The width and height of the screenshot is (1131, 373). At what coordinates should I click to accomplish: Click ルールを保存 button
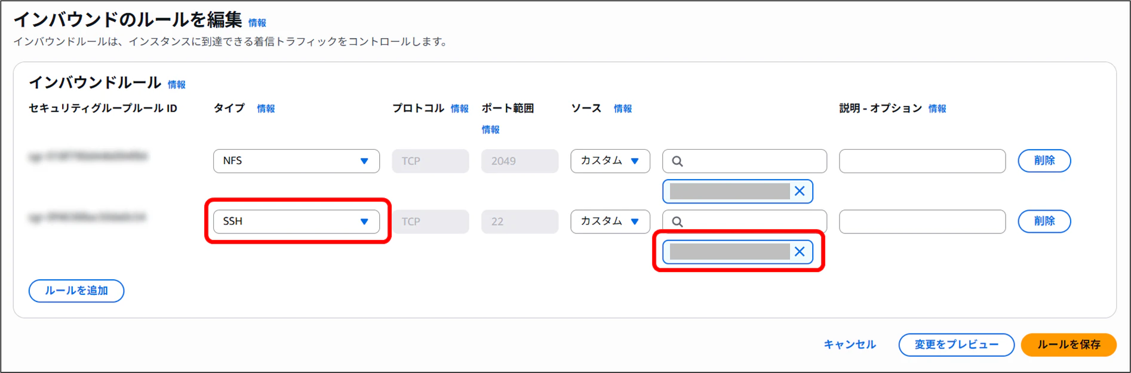pos(1068,344)
